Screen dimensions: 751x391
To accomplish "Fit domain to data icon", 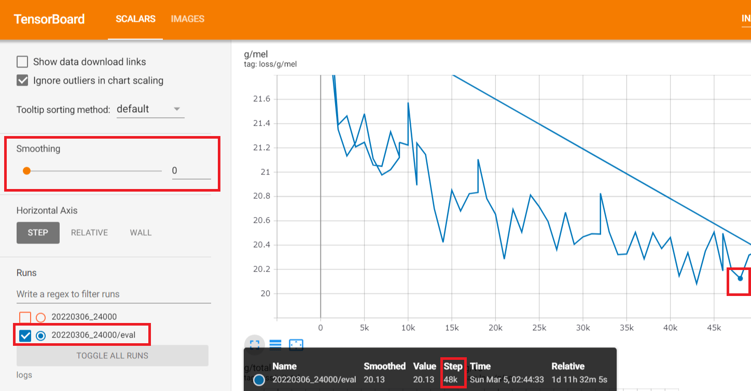I will click(296, 345).
